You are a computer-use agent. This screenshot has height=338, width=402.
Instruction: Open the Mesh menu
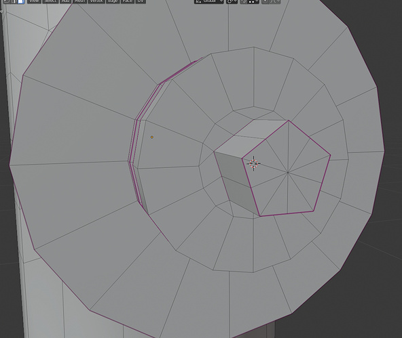click(x=80, y=1)
